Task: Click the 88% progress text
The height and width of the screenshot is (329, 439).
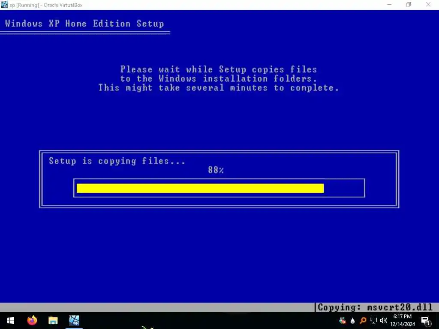Action: [x=216, y=170]
